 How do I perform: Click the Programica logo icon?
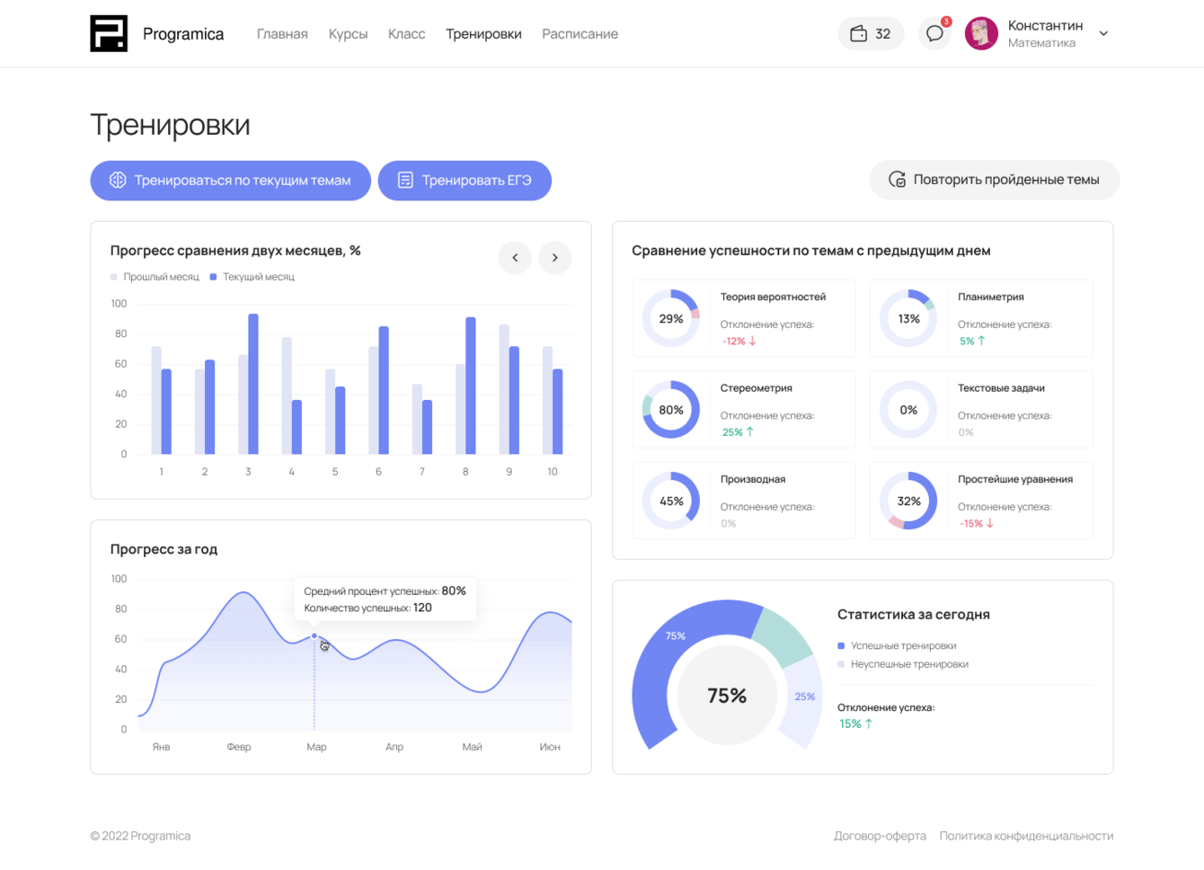[x=109, y=33]
